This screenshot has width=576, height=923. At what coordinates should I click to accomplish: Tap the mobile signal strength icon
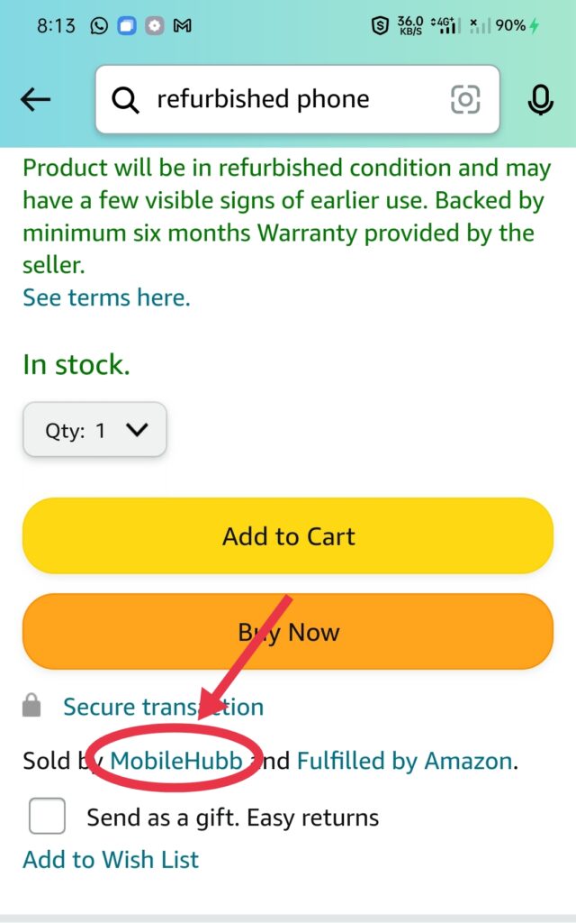[x=446, y=25]
